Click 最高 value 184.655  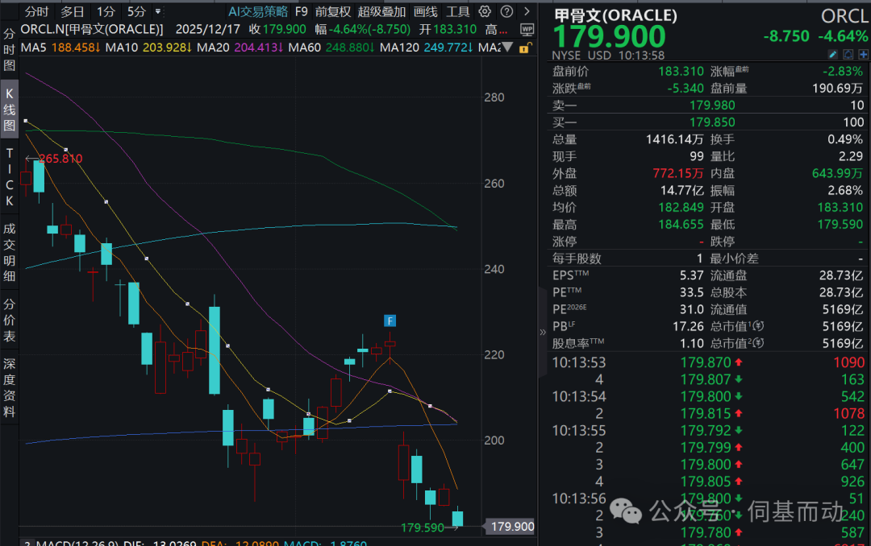pos(681,224)
